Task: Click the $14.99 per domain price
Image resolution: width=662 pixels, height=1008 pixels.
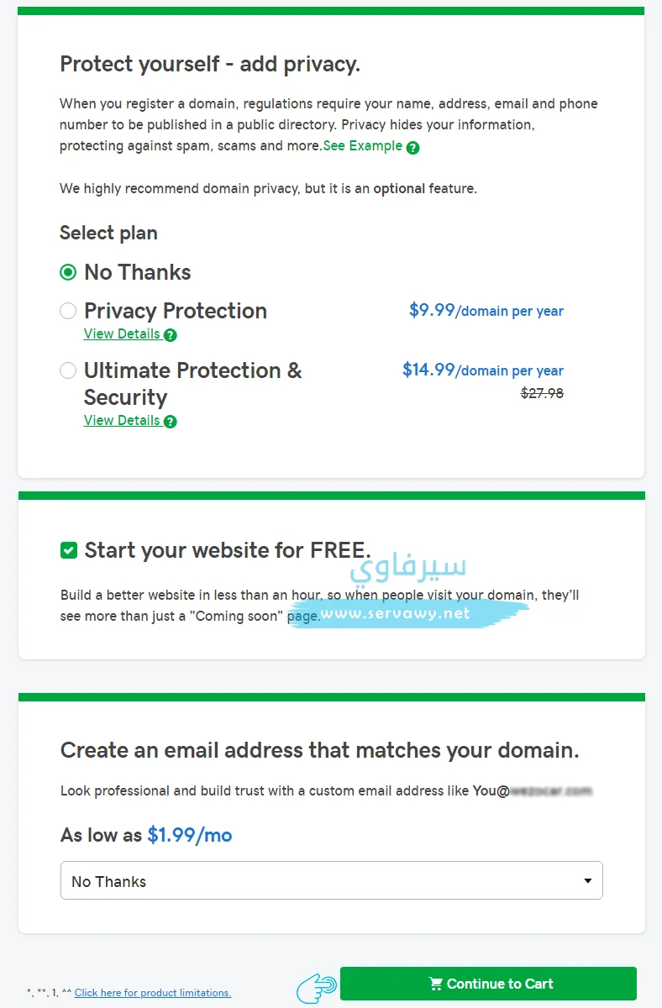Action: click(x=483, y=370)
